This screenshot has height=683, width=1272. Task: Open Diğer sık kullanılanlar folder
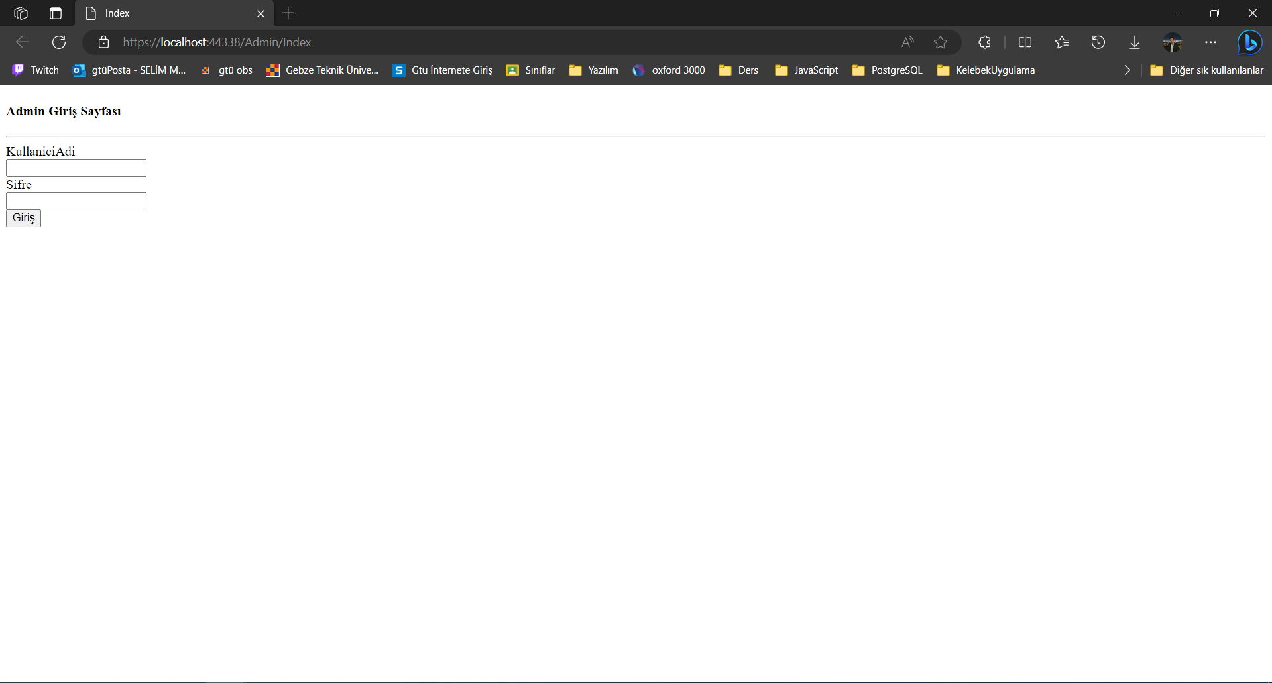1206,70
